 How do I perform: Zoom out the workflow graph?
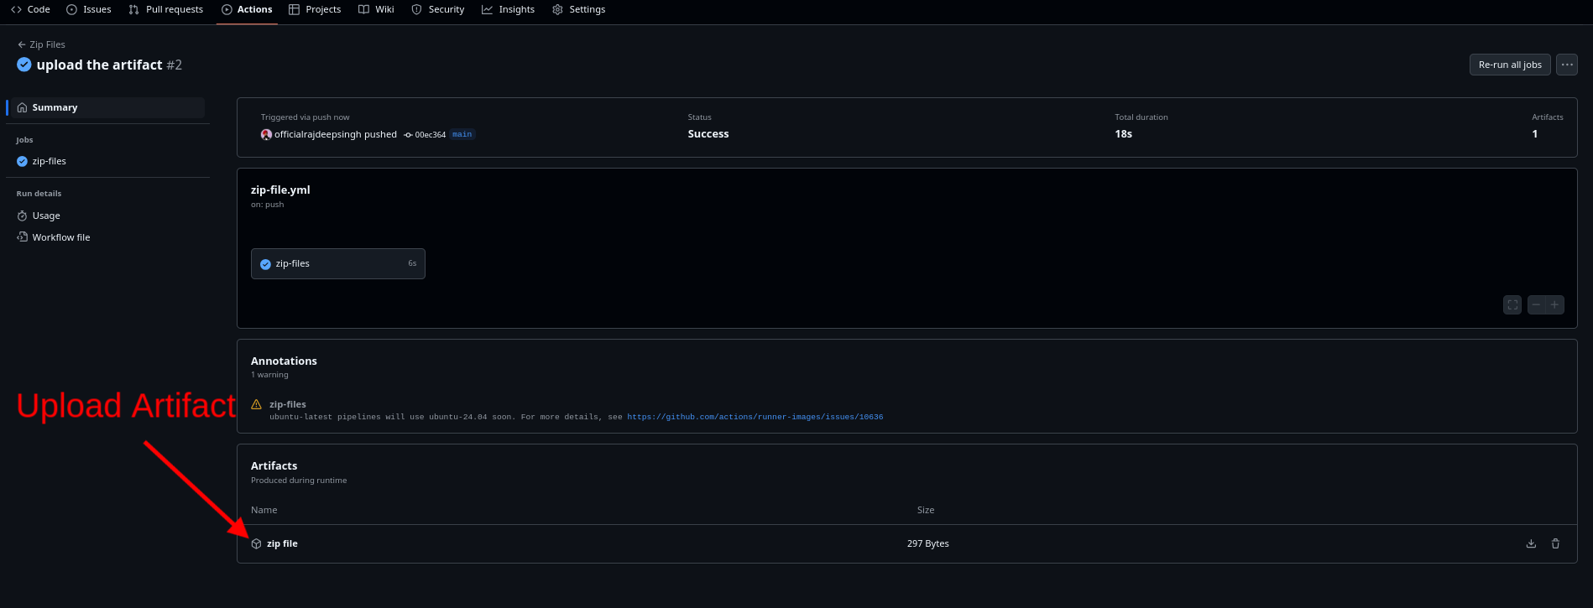click(x=1536, y=304)
